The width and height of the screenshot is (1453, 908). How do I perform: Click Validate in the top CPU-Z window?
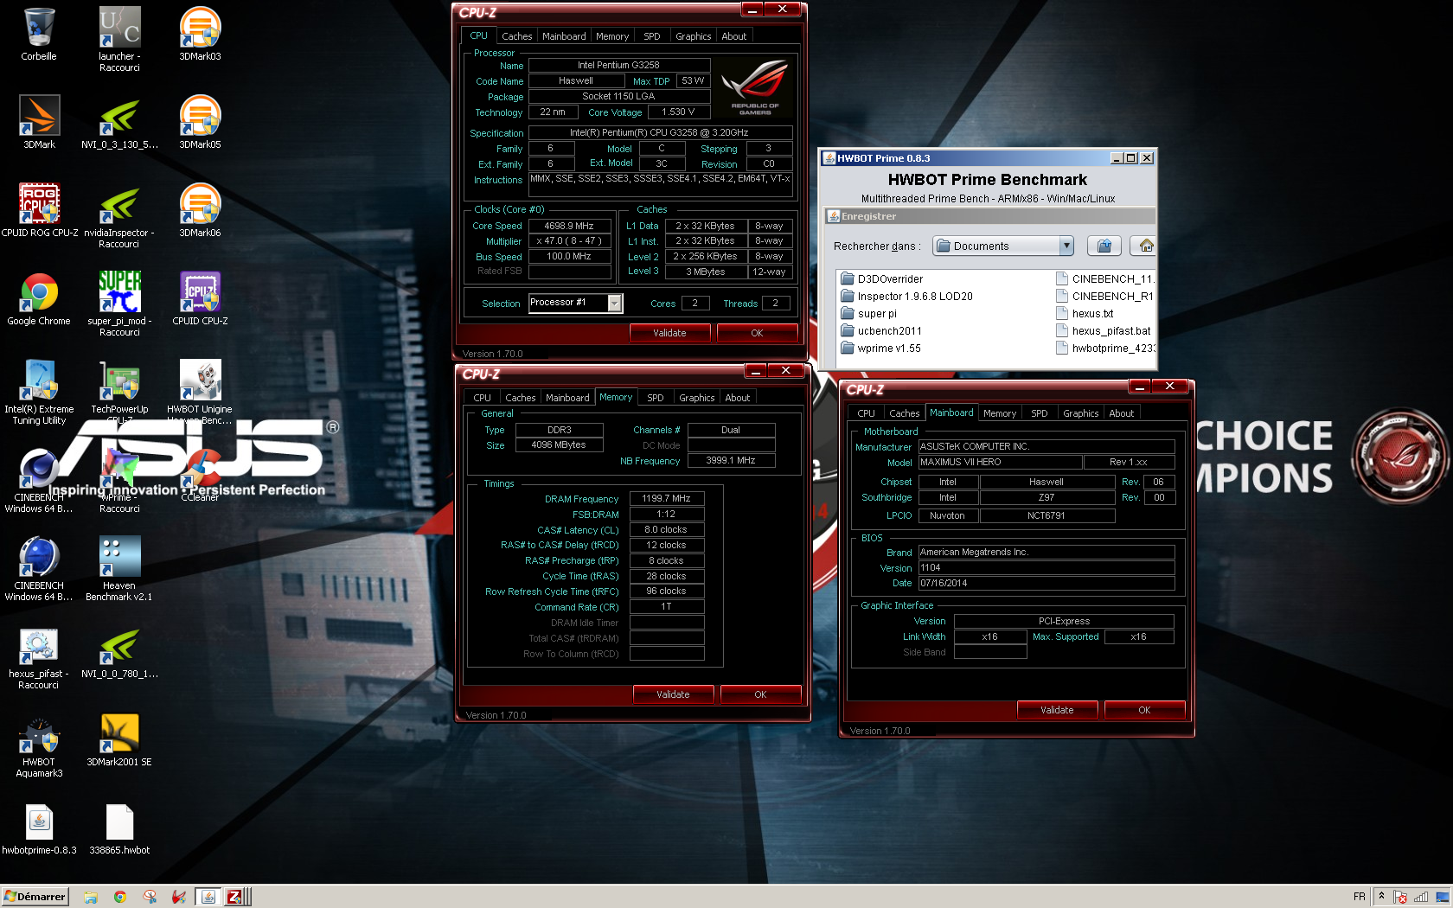click(x=669, y=333)
